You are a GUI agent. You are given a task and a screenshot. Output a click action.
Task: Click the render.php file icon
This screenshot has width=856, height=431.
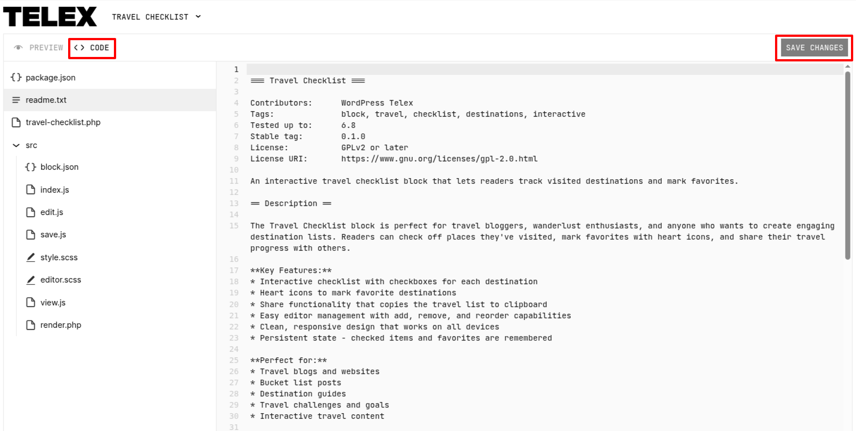[31, 325]
